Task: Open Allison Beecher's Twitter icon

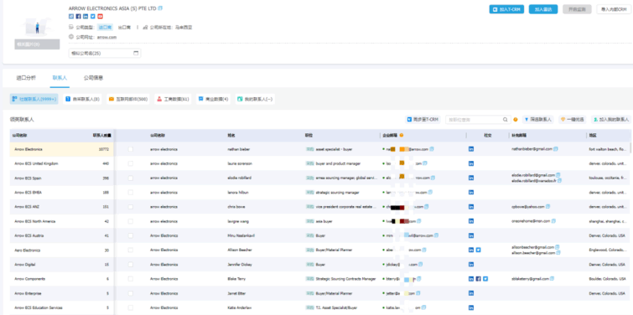Action: coord(478,250)
